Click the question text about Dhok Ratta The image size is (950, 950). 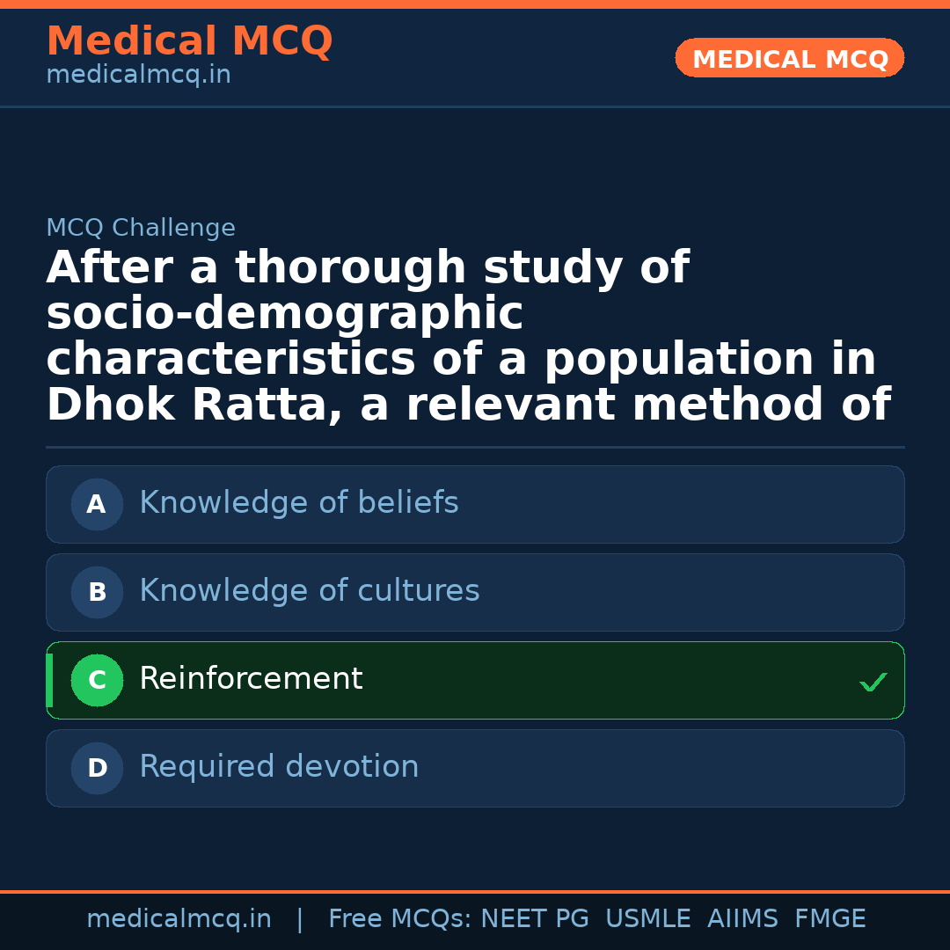tap(468, 336)
